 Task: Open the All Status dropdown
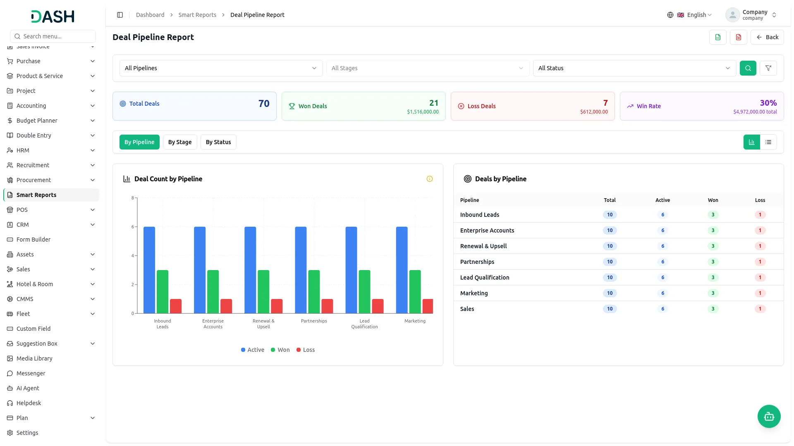635,68
